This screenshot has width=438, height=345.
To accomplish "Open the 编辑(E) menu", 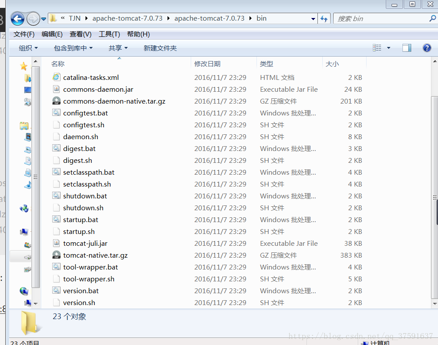I will (52, 34).
